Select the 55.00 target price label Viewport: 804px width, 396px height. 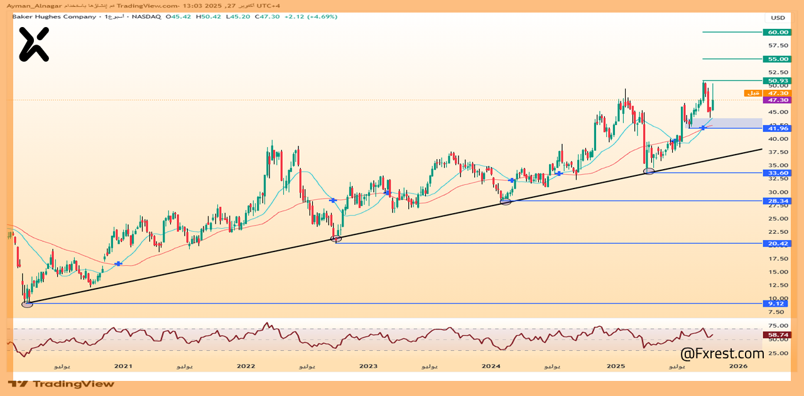(778, 59)
